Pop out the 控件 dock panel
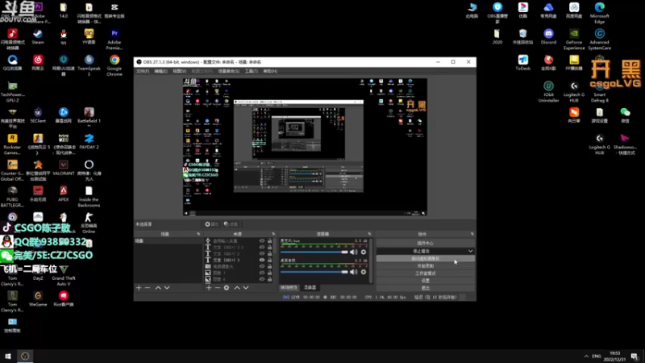 (x=472, y=234)
